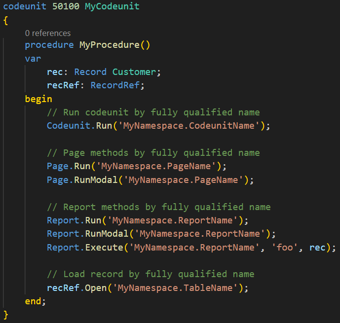
Task: Click the "0 references" code lens
Action: pyautogui.click(x=48, y=33)
